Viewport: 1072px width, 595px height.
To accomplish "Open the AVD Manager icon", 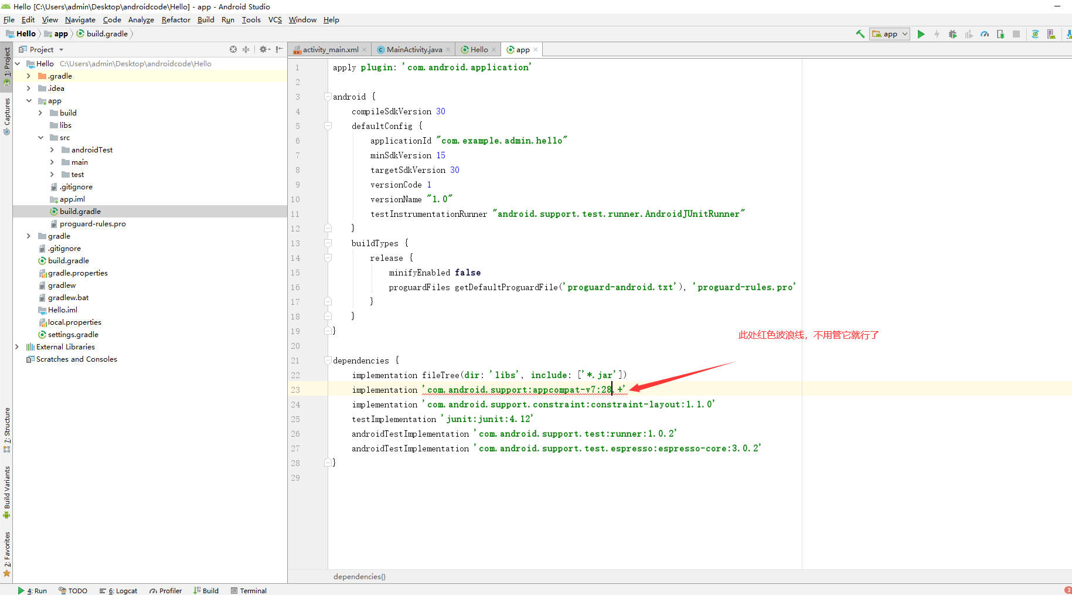I will point(1051,34).
